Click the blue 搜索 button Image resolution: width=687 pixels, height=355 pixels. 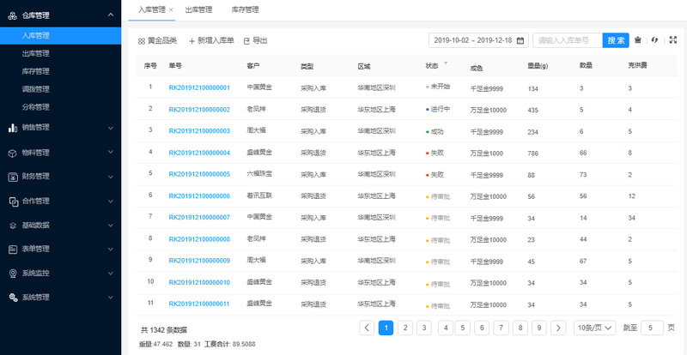coord(616,40)
